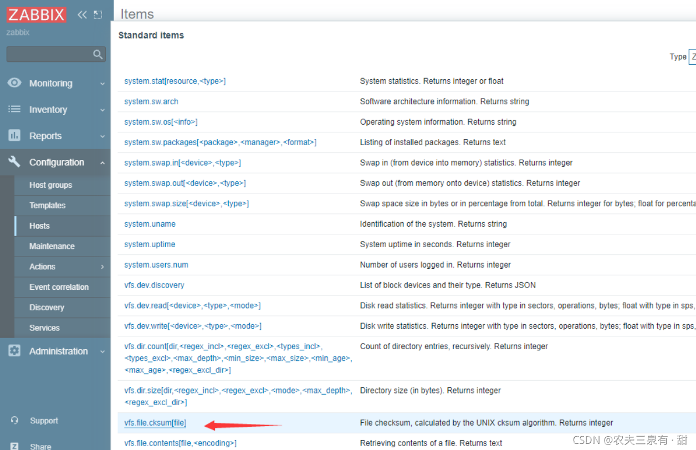Select the system.uptime item key

click(x=150, y=244)
